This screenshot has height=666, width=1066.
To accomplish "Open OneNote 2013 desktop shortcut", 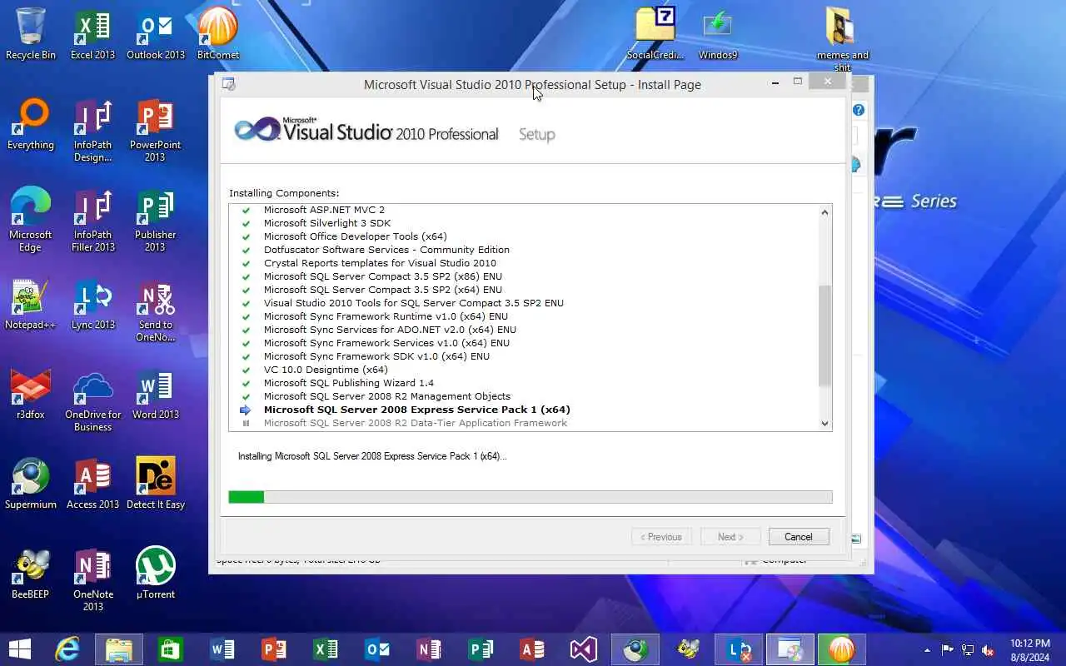I will (x=92, y=579).
